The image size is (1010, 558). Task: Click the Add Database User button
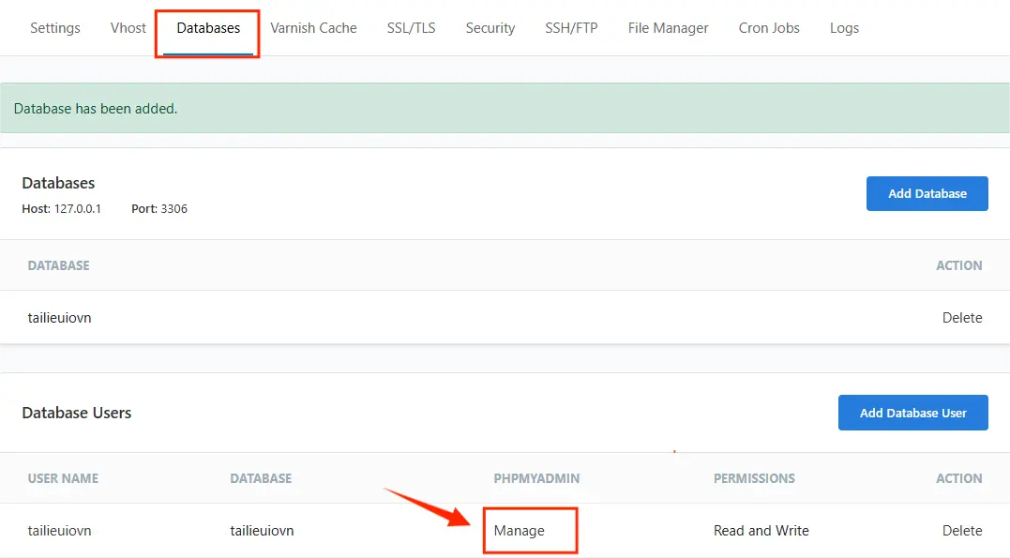click(x=912, y=413)
